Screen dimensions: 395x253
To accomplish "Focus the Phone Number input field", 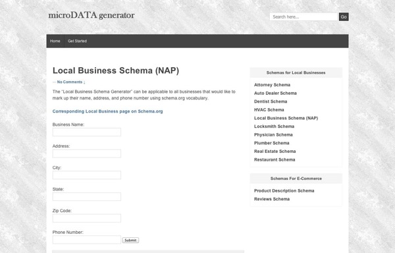I will (87, 240).
